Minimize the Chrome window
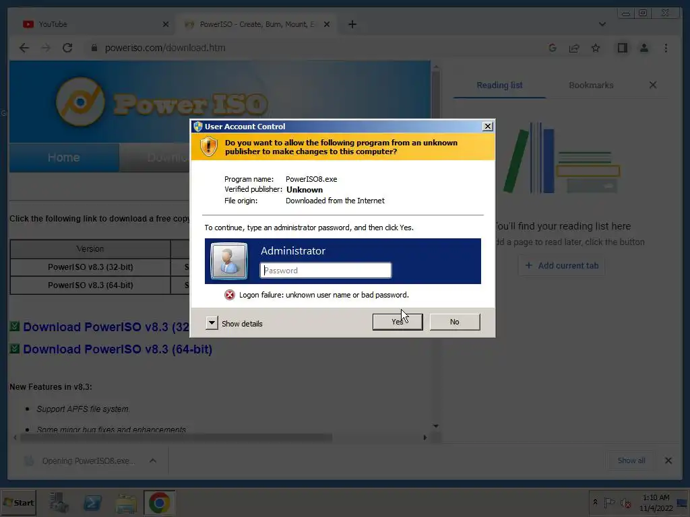The width and height of the screenshot is (690, 517). point(625,13)
